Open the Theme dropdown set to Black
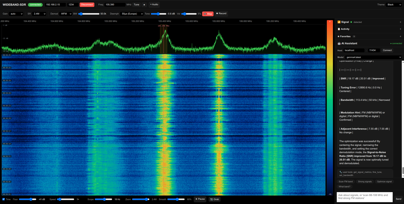The height and width of the screenshot is (204, 404). click(x=394, y=5)
